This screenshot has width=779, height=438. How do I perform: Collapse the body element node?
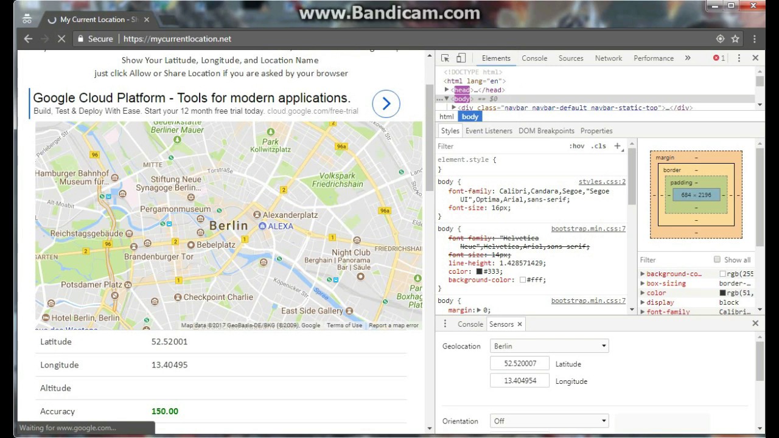(447, 99)
